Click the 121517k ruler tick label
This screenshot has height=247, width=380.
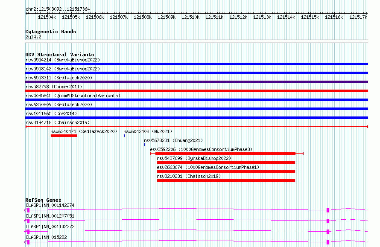coord(358,17)
